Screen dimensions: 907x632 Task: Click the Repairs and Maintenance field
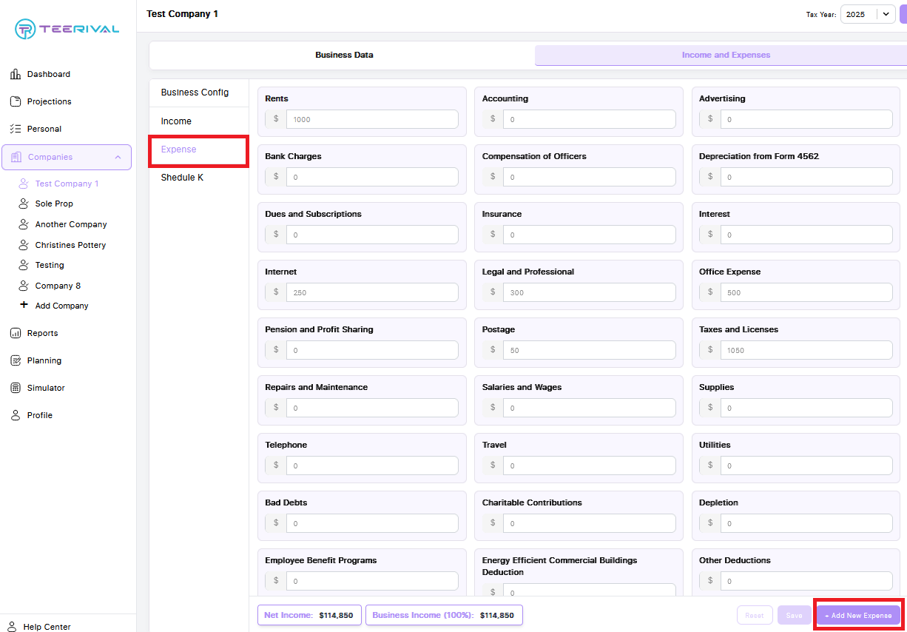click(x=372, y=408)
